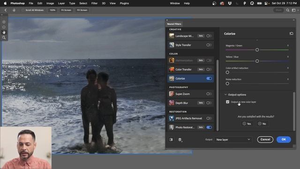The width and height of the screenshot is (300, 169).
Task: Open the Apple menu
Action: [5, 3]
